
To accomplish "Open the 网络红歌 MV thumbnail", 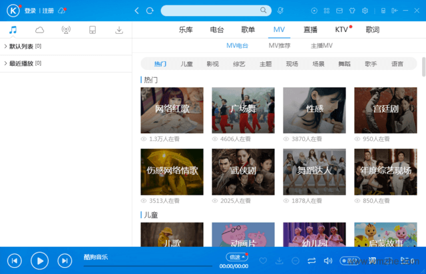I will click(172, 110).
